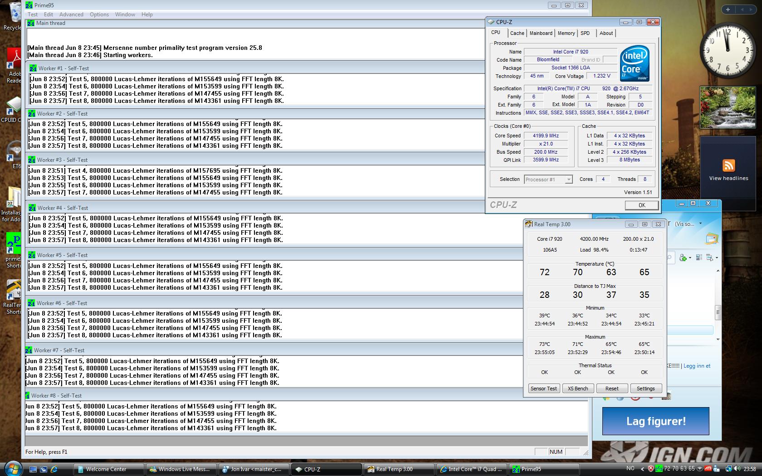Click the sidebar add gadget plus button
Image resolution: width=762 pixels, height=476 pixels.
728,9
